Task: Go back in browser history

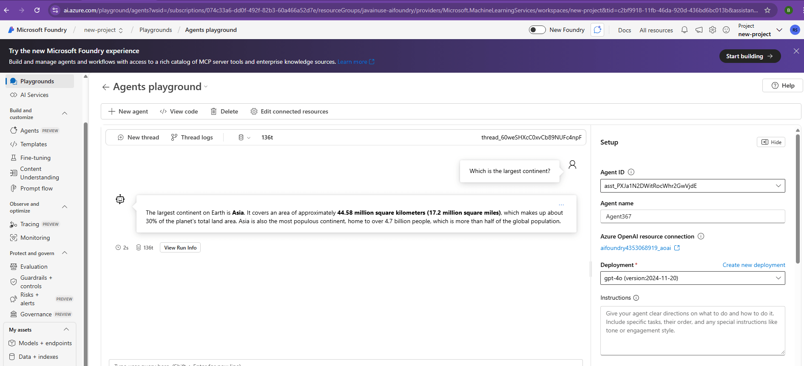Action: [x=7, y=10]
